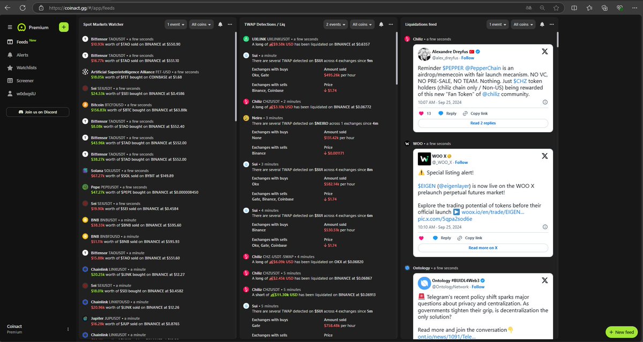The image size is (643, 342).
Task: Click the zoom magnifier icon in address bar
Action: point(543,8)
